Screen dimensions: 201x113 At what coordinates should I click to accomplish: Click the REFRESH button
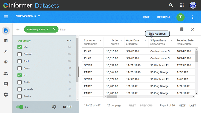(163, 17)
